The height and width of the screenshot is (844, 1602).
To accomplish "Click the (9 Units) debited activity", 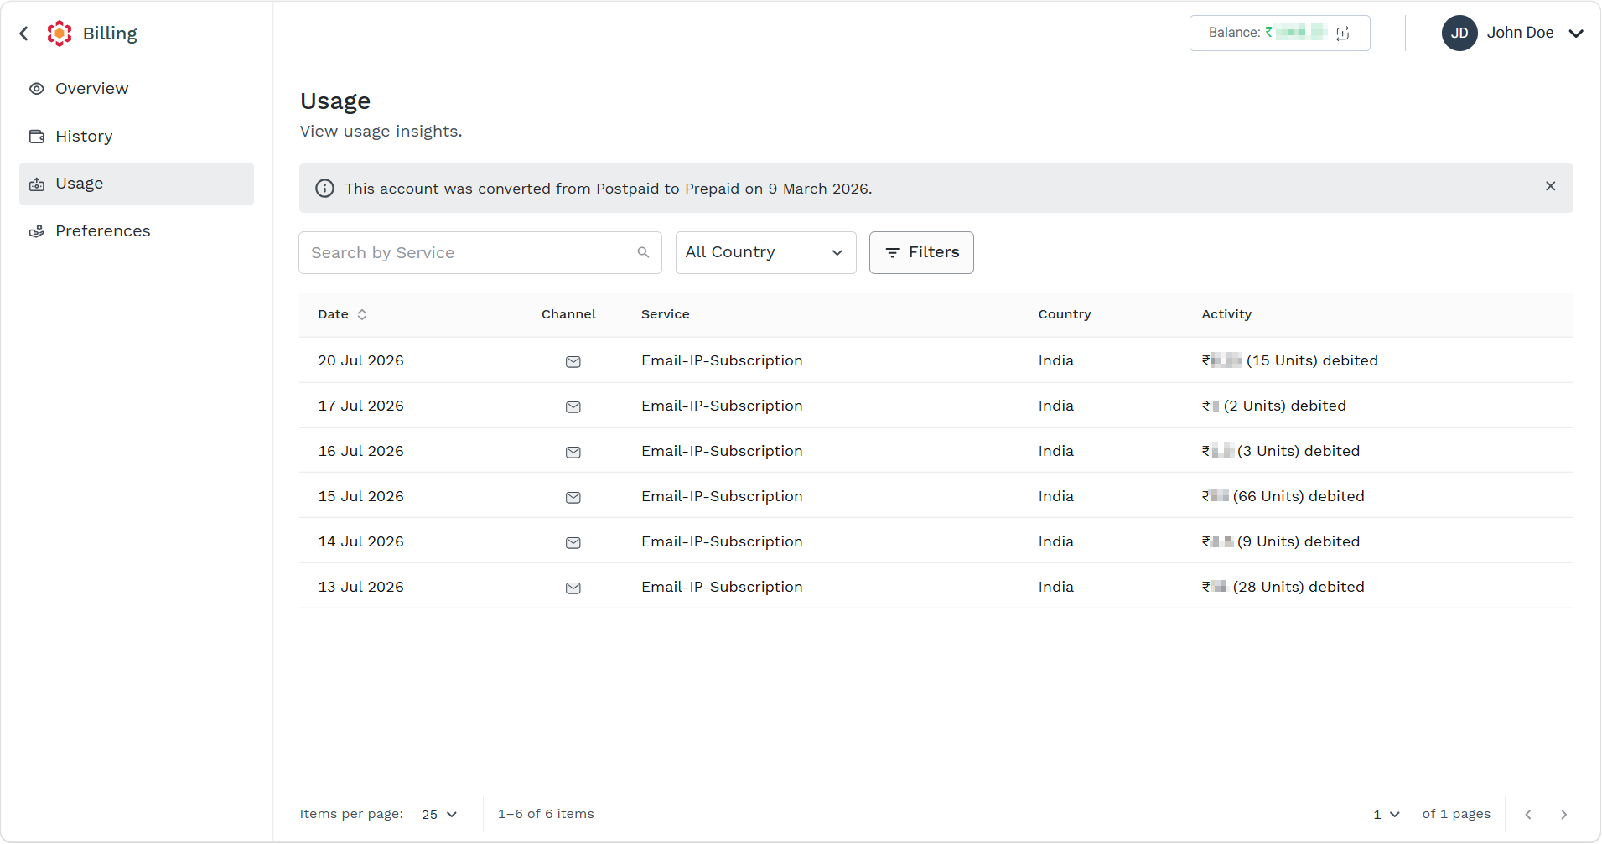I will 1299,541.
